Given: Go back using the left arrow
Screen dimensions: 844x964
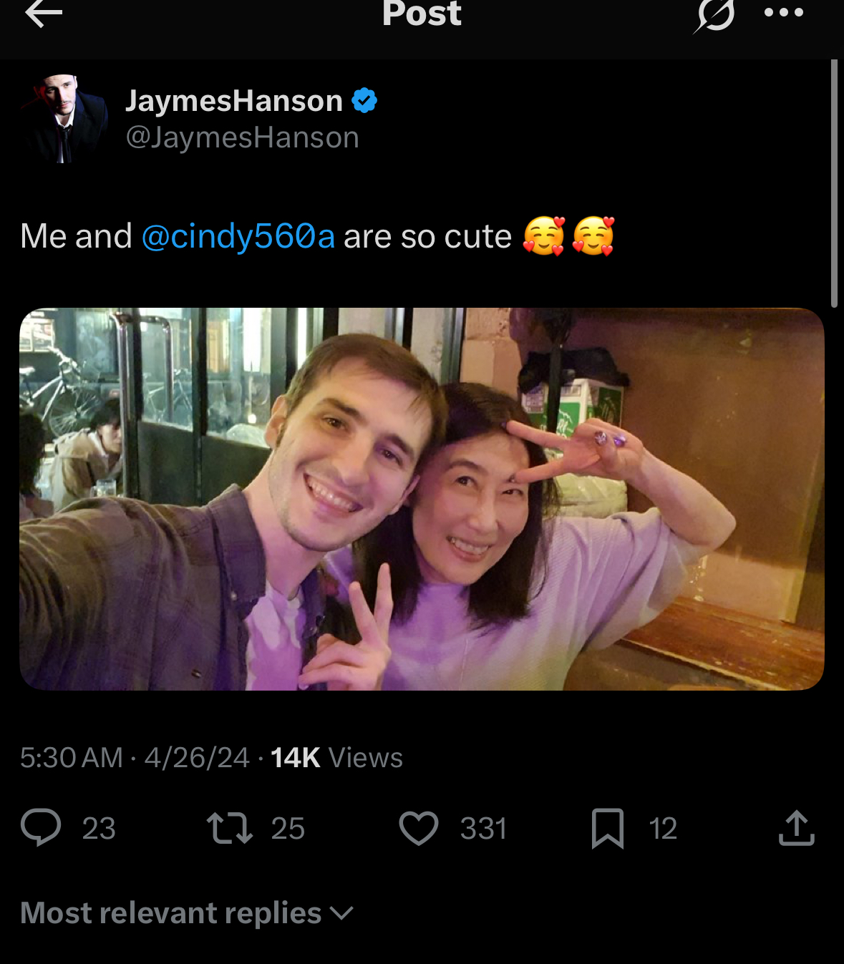Looking at the screenshot, I should click(44, 13).
